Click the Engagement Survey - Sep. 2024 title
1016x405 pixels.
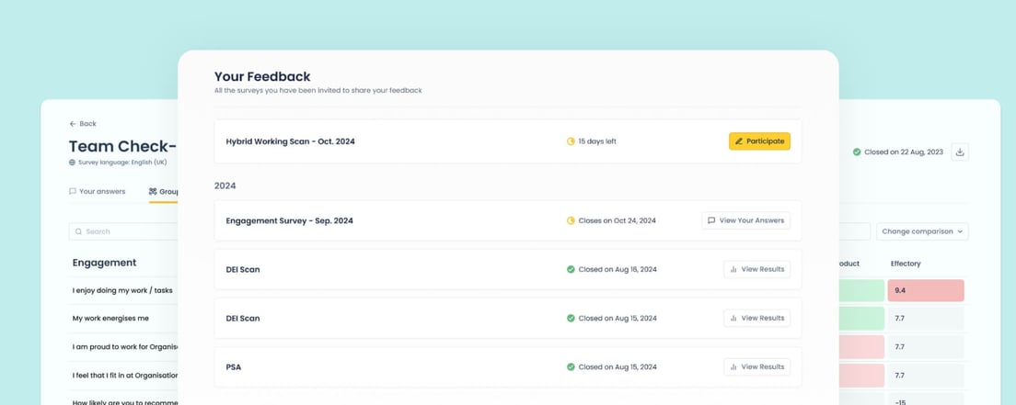(x=290, y=220)
